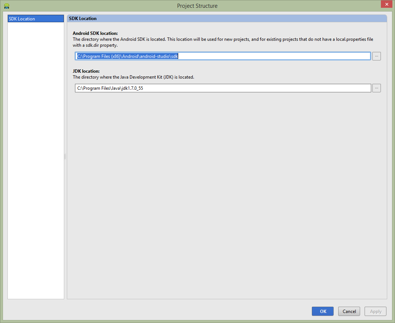Select SDK Location in the left list
The image size is (395, 323).
click(36, 19)
